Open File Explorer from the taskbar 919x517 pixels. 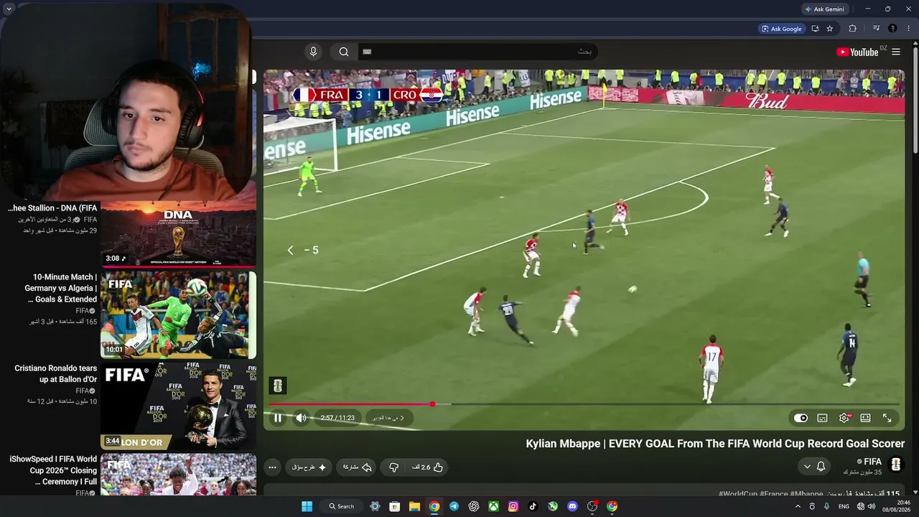pyautogui.click(x=414, y=506)
